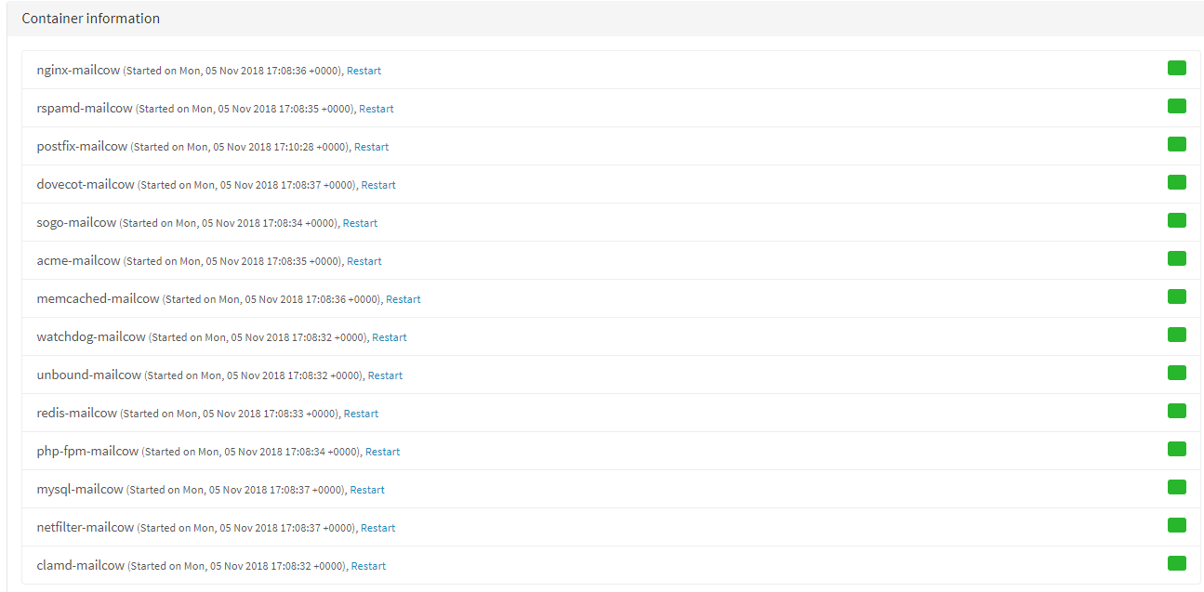The image size is (1204, 592).
Task: Click green status indicator for mysql-mailcow
Action: click(1177, 487)
